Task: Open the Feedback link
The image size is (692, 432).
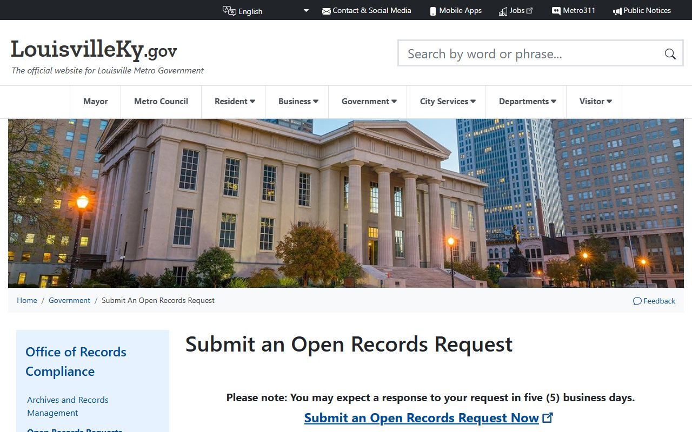Action: [x=659, y=301]
